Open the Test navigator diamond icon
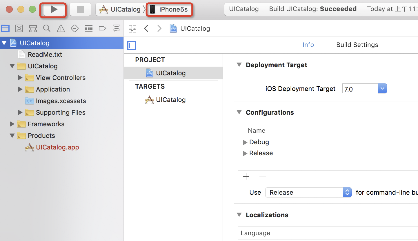The image size is (418, 241). coord(75,28)
